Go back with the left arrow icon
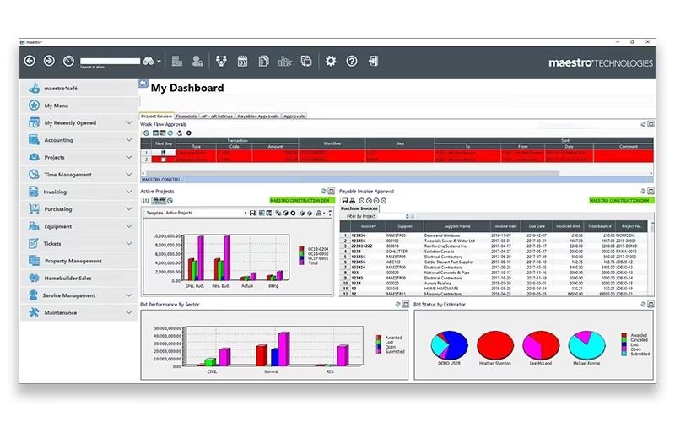 (30, 61)
